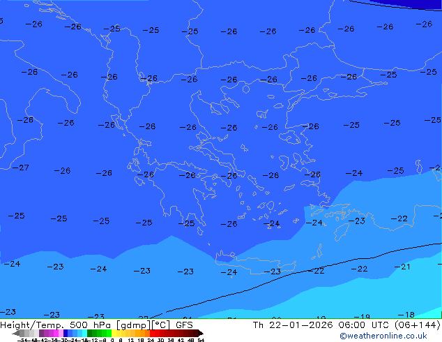Click the '54' label on the legend scale
Viewport: 442px width, 342px height.
coord(201,340)
